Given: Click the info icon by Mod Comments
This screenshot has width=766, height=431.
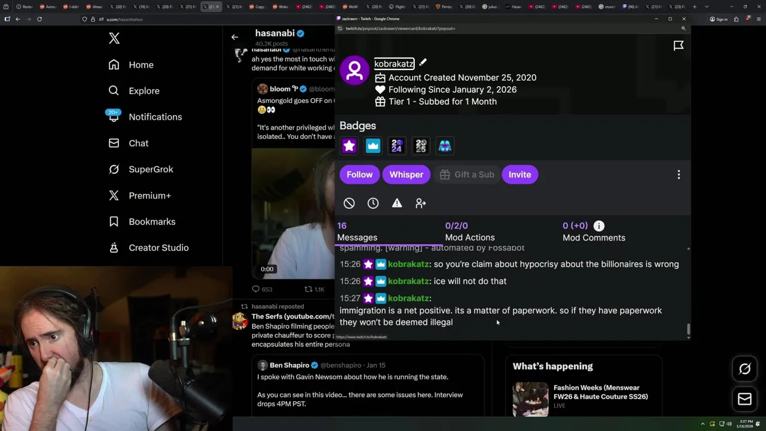Looking at the screenshot, I should click(x=598, y=226).
